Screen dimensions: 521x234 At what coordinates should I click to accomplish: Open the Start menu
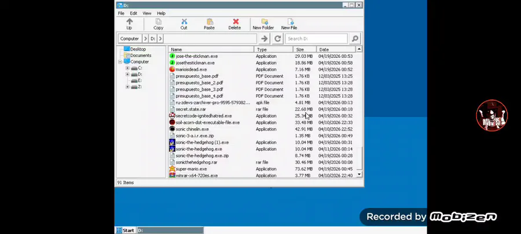(125, 231)
